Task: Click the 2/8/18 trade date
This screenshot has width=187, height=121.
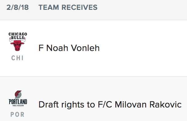Action: [x=18, y=7]
